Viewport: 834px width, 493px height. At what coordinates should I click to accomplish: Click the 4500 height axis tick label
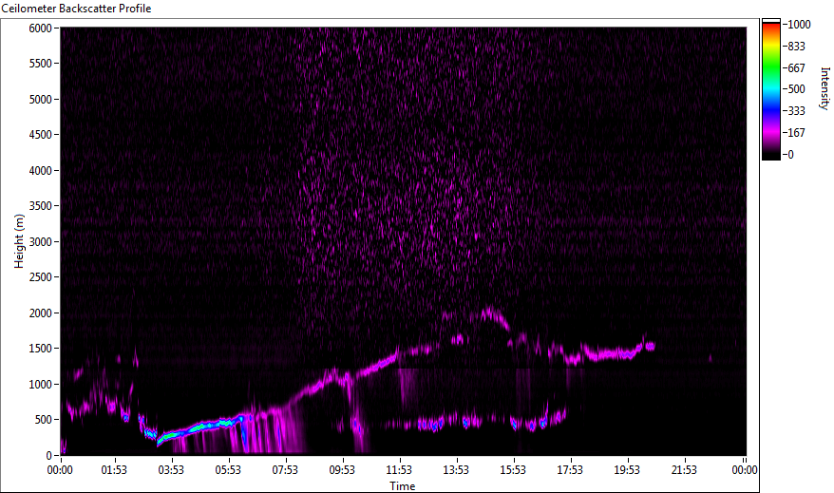[41, 135]
